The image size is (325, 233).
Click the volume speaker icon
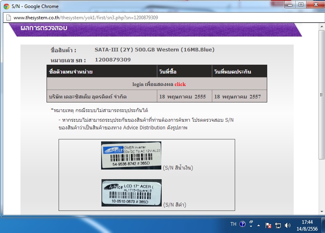click(287, 225)
